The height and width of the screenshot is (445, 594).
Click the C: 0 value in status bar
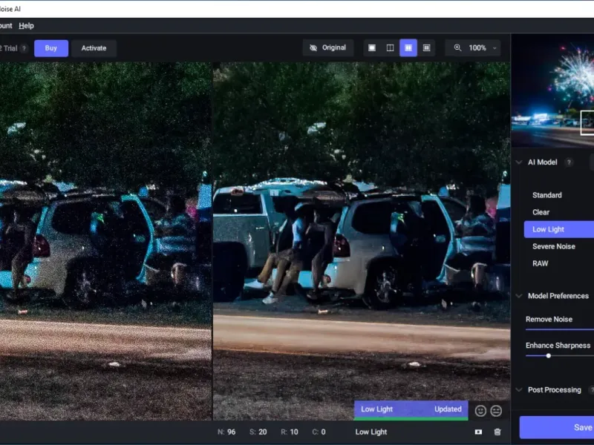[319, 432]
